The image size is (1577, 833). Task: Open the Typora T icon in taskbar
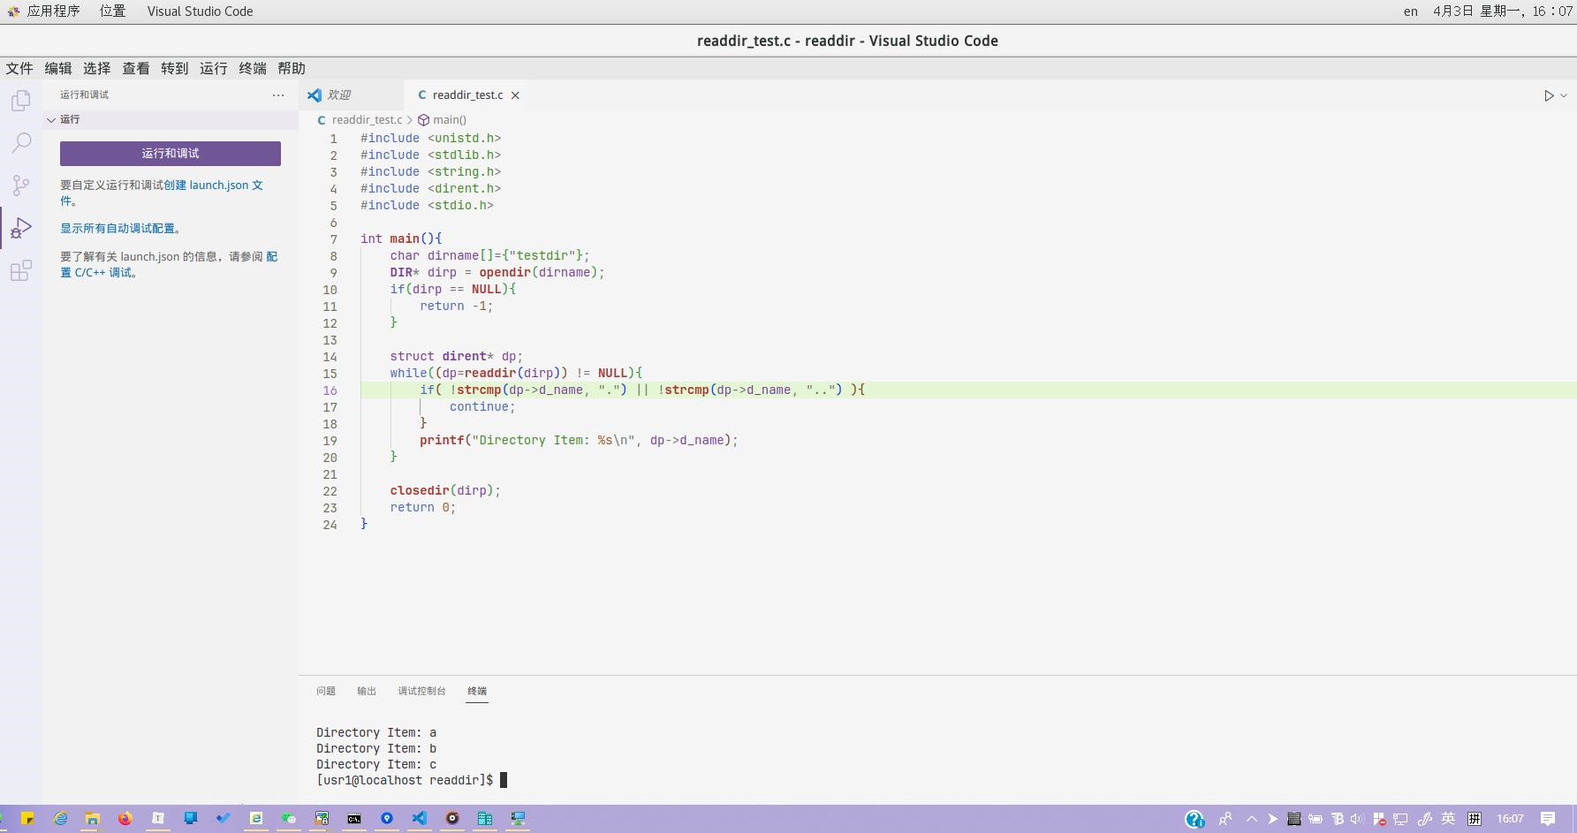coord(158,818)
